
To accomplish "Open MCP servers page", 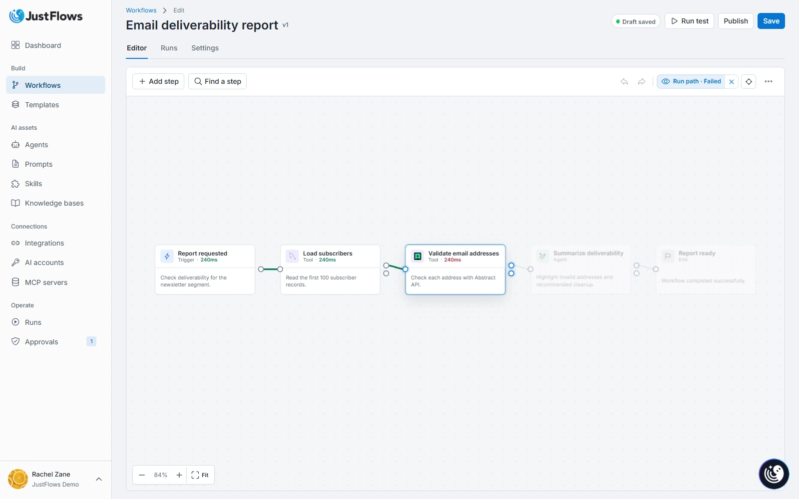I will (55, 282).
